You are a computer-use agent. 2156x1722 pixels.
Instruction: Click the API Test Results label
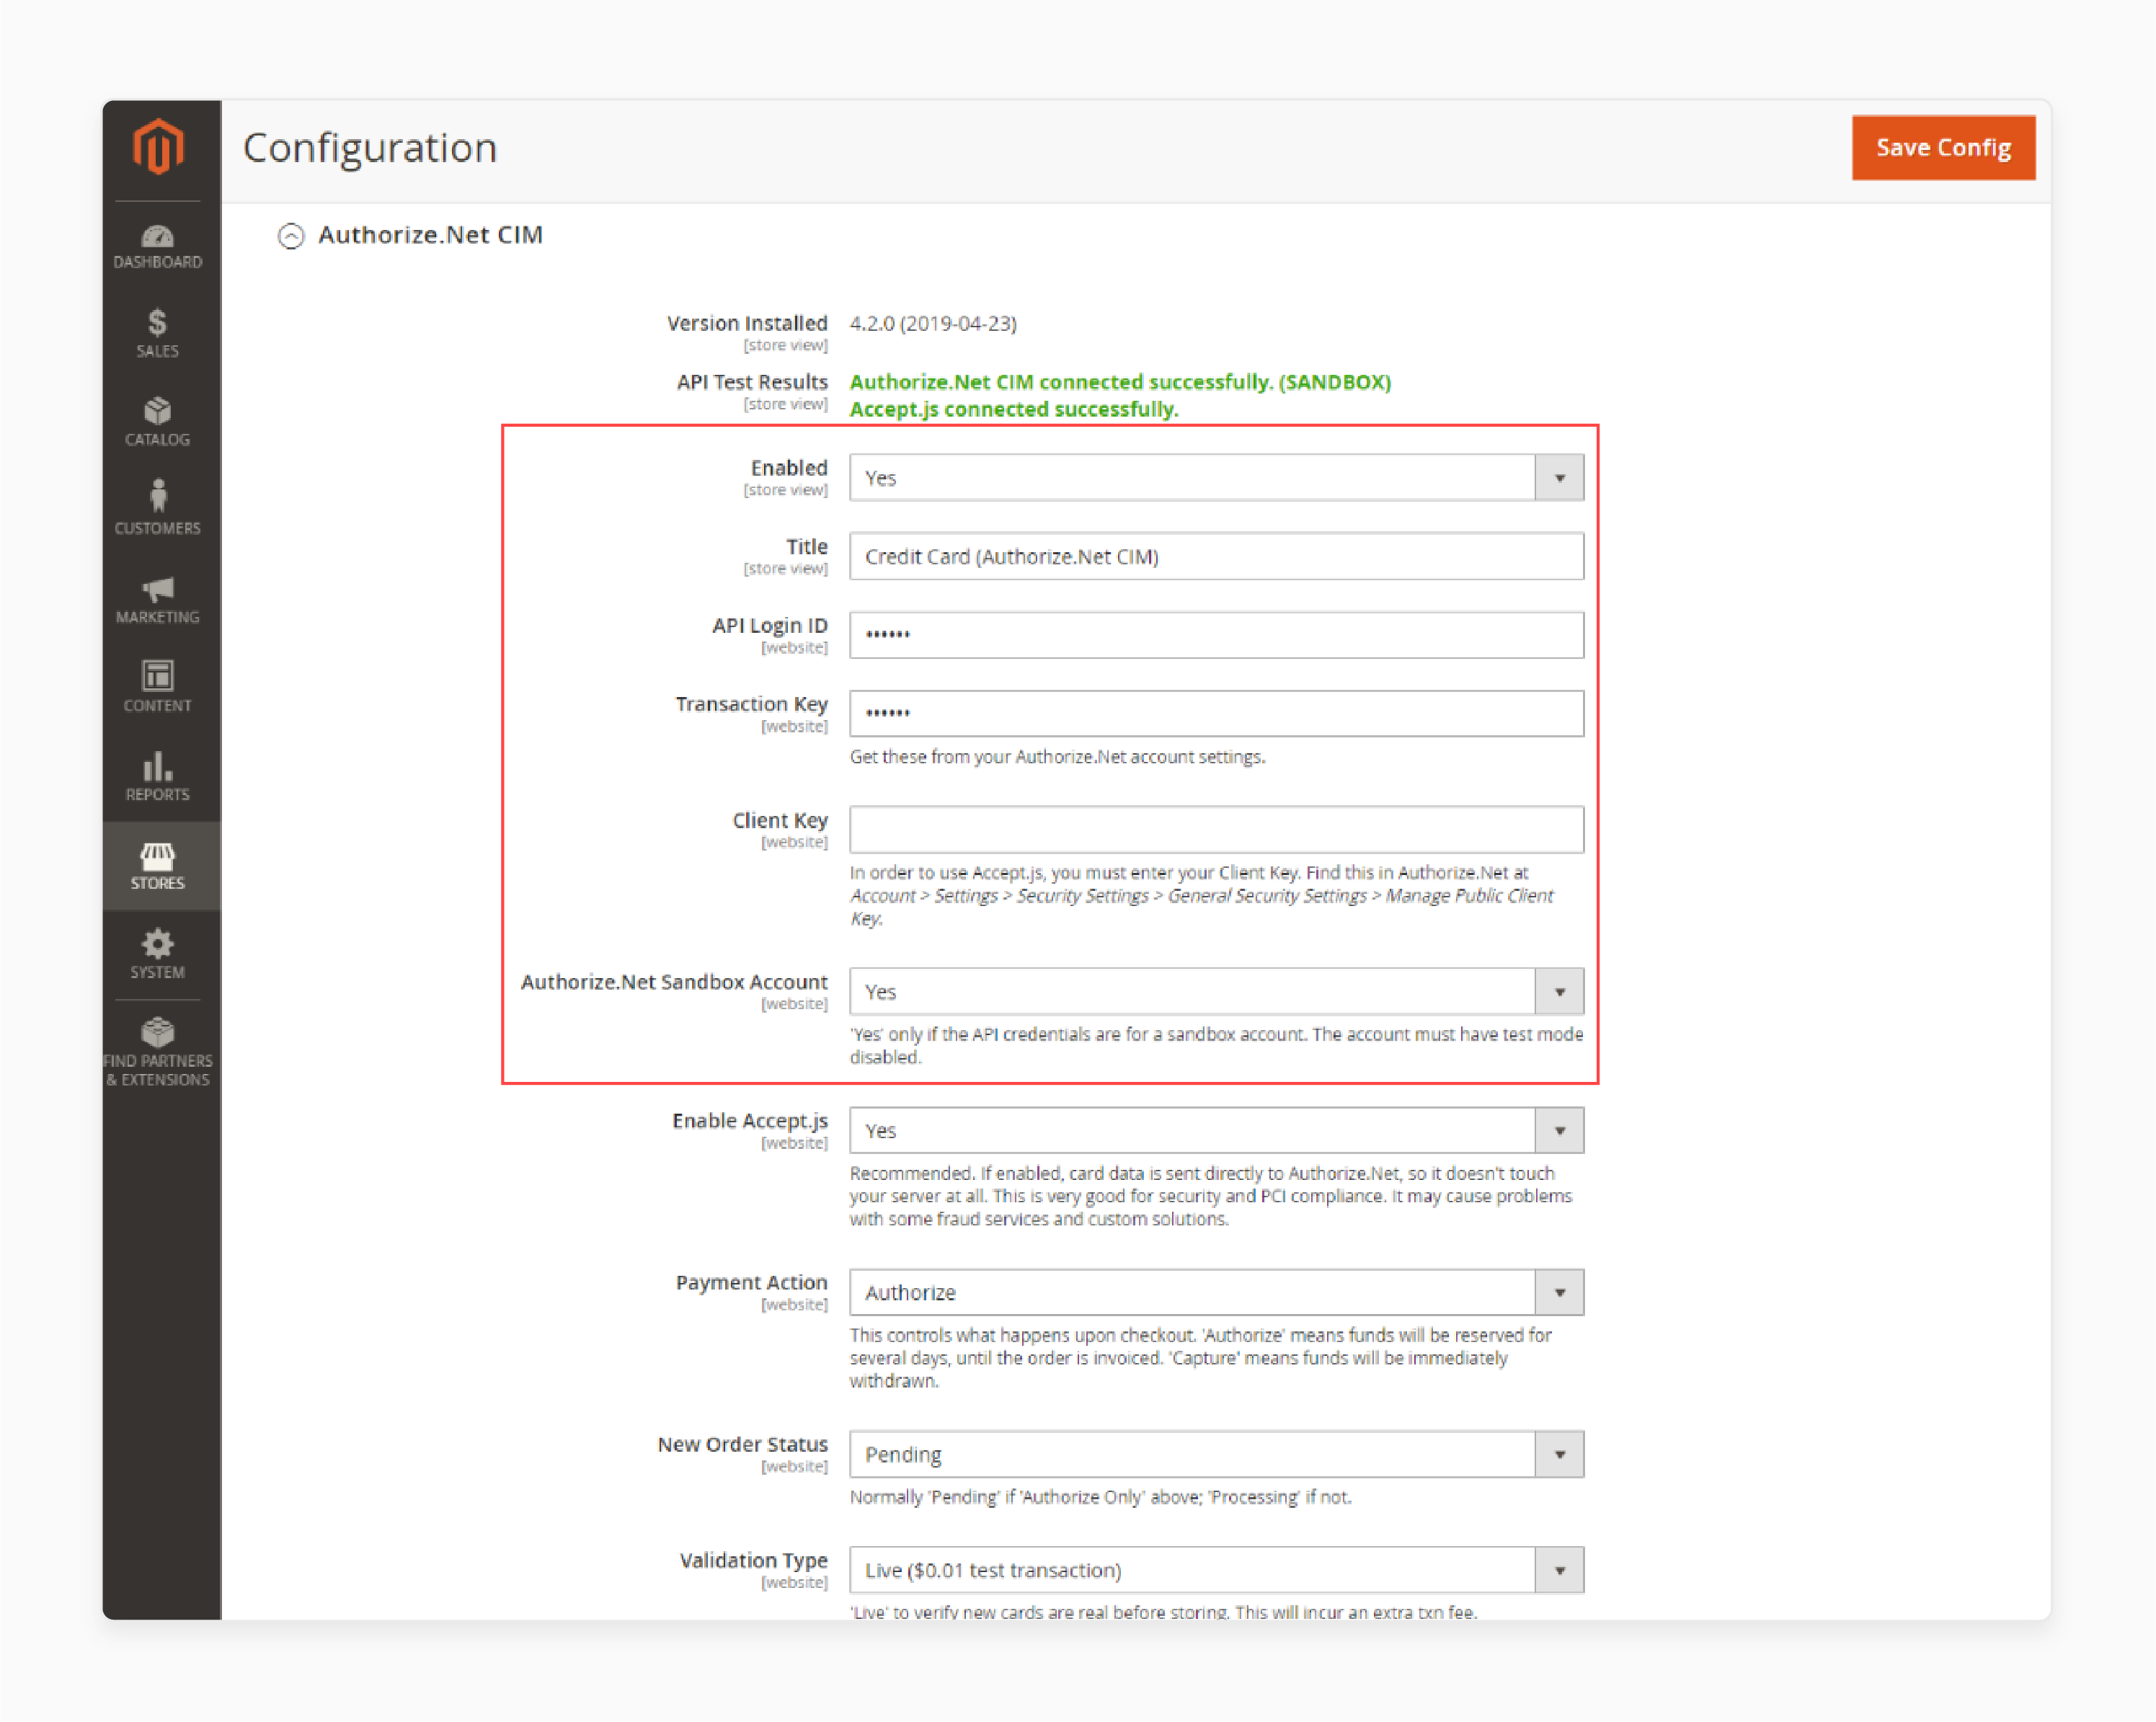tap(752, 382)
